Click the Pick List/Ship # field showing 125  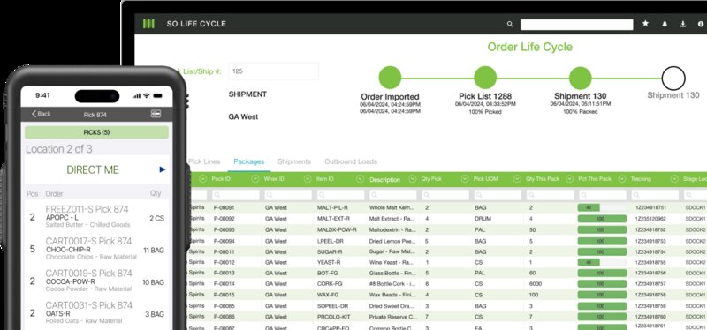pos(274,71)
